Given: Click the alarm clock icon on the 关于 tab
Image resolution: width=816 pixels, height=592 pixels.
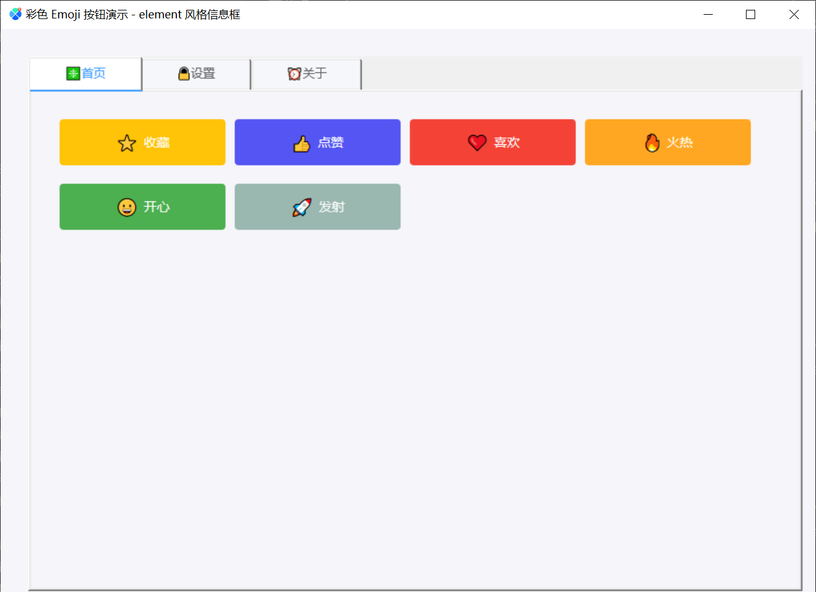Looking at the screenshot, I should 294,74.
